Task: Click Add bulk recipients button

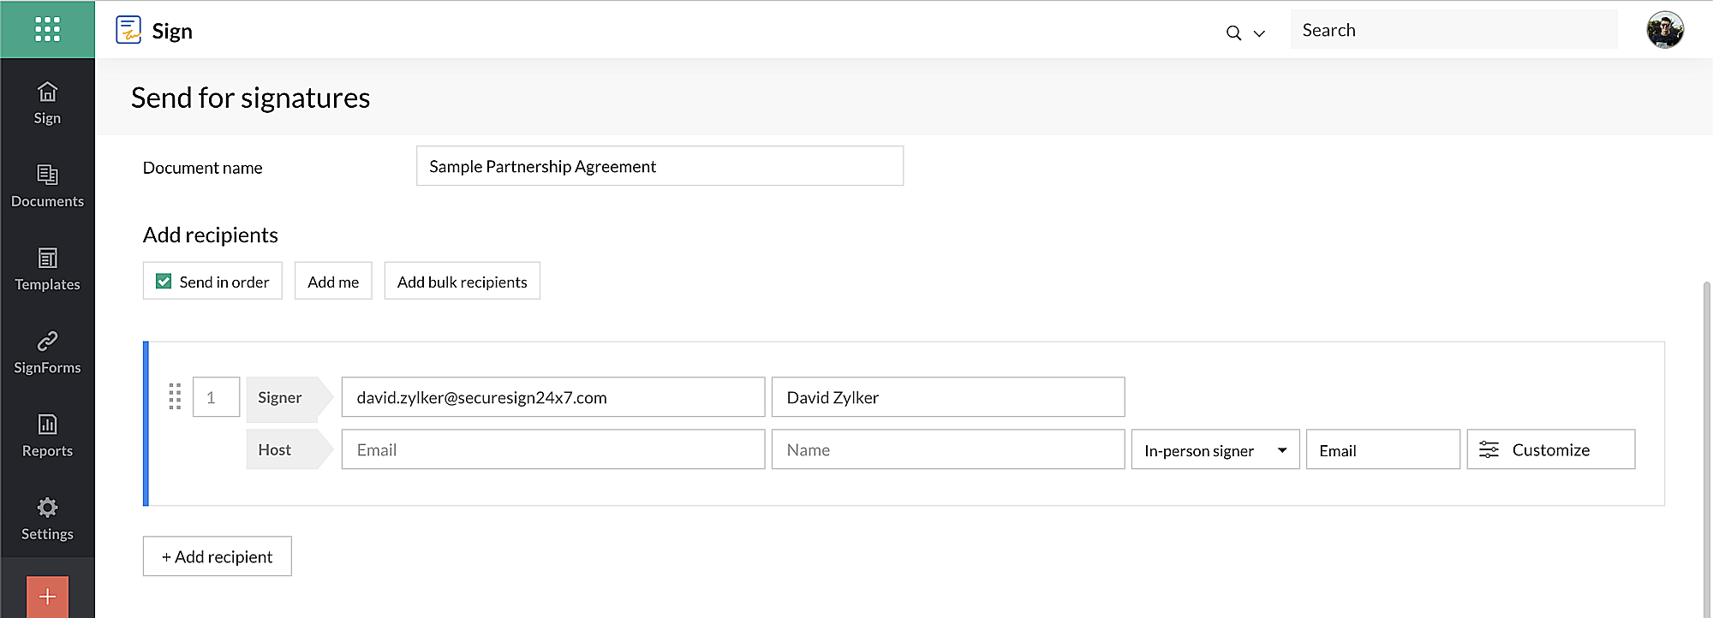Action: coord(462,281)
